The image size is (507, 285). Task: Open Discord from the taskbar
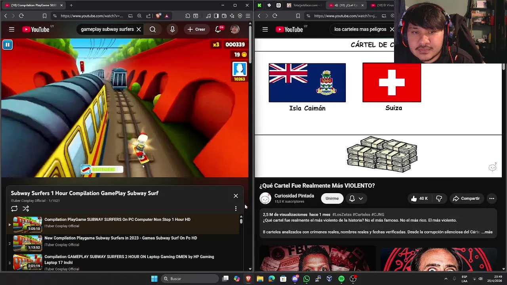coord(295,279)
